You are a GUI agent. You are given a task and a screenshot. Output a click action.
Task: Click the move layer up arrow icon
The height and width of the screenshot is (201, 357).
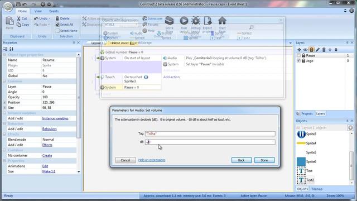click(x=330, y=50)
